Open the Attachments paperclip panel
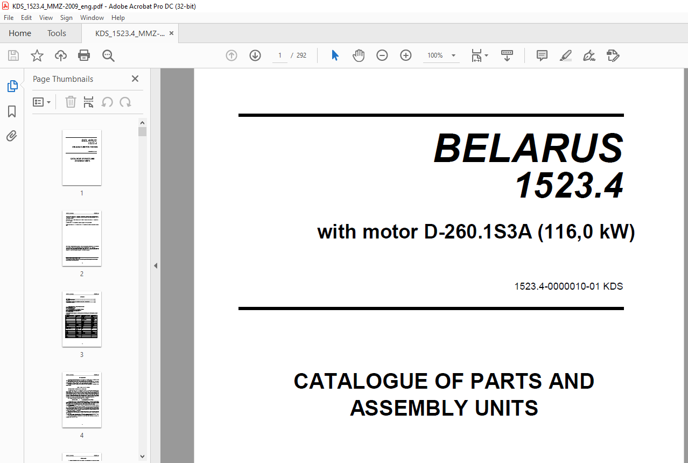The width and height of the screenshot is (688, 463). point(12,136)
